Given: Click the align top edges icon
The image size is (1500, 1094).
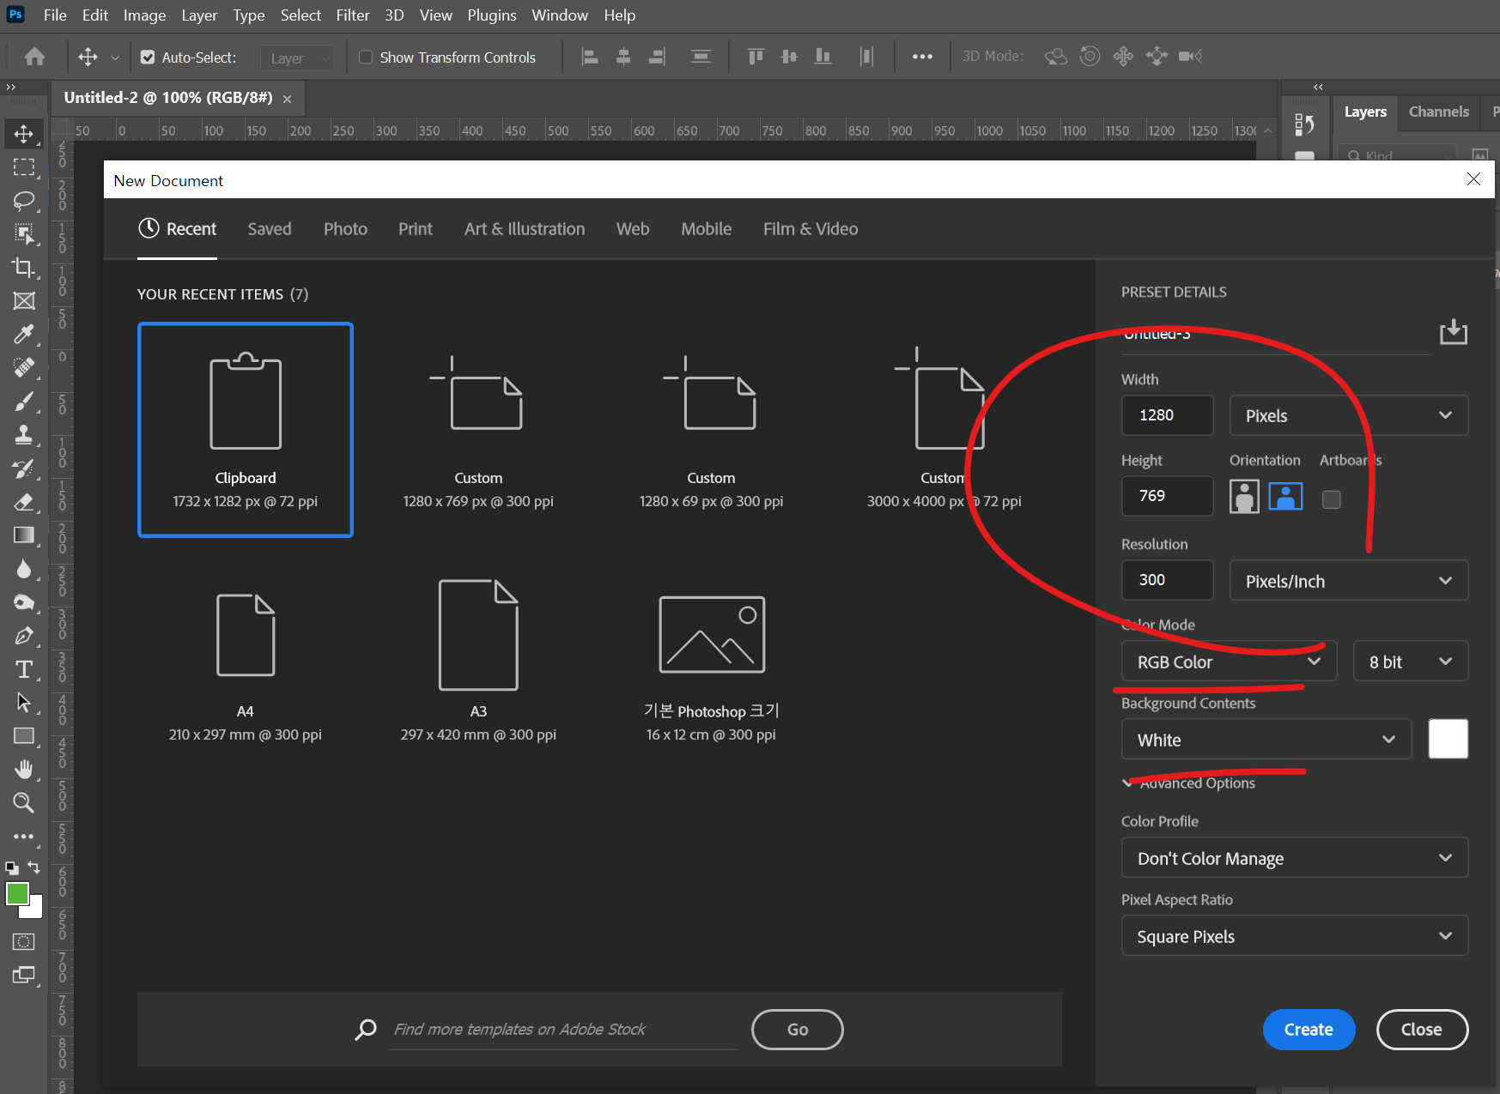Looking at the screenshot, I should 756,57.
